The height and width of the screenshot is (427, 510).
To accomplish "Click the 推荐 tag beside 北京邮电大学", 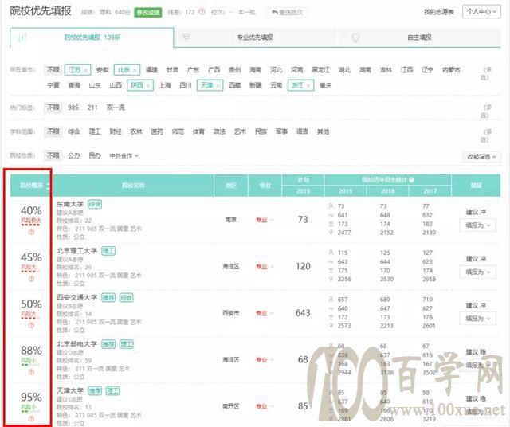I will click(108, 343).
